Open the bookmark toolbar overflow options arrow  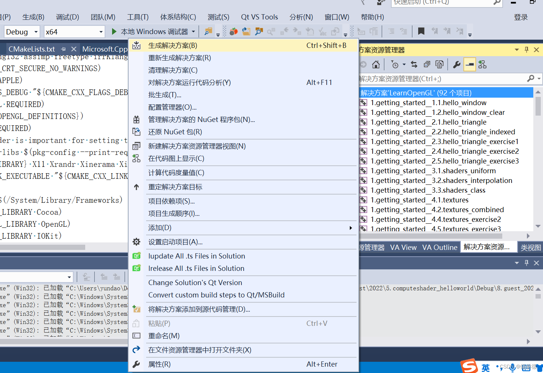tap(470, 35)
